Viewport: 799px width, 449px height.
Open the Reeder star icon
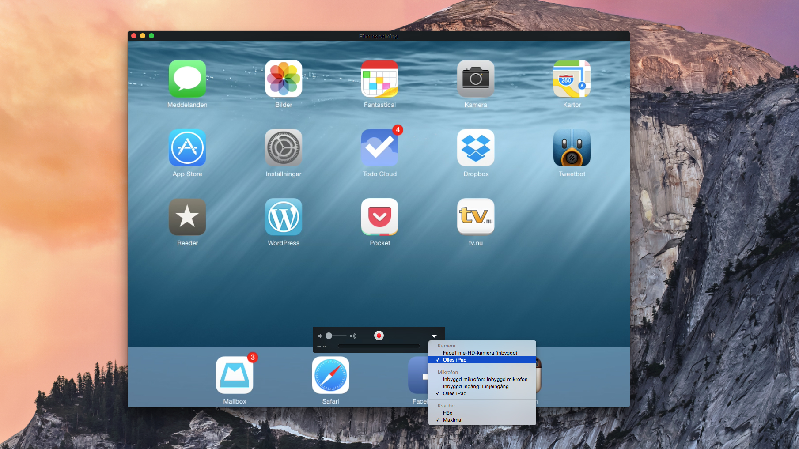[x=187, y=217]
